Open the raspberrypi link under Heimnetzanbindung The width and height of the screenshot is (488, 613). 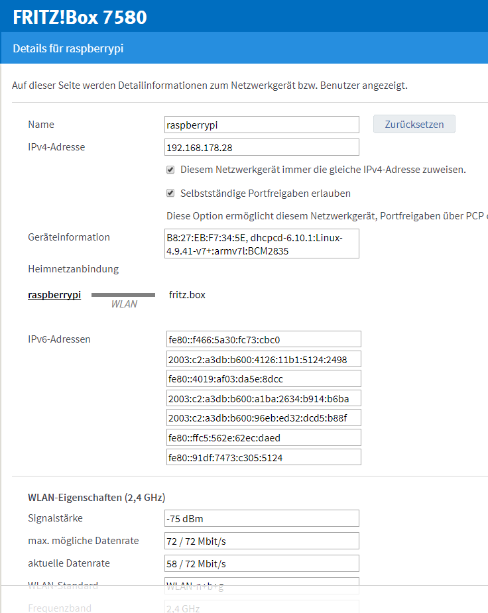coord(54,295)
